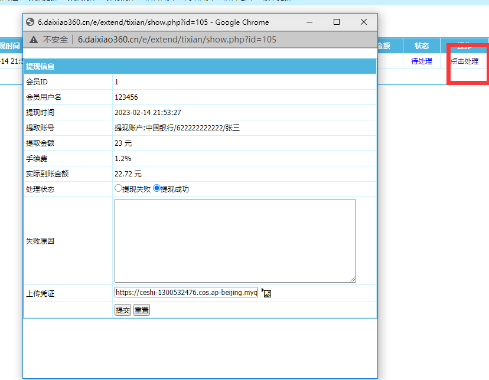The image size is (489, 380).
Task: Click the 上传凭证 URL input field
Action: click(186, 293)
